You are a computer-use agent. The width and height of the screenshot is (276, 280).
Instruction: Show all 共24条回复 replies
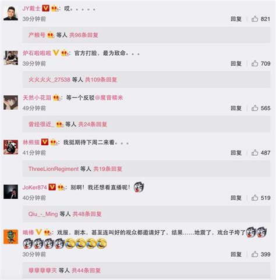pyautogui.click(x=93, y=124)
